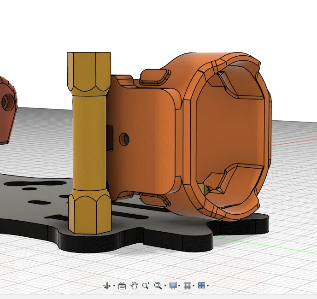Choose the Zoom plus-minus tool
The width and height of the screenshot is (317, 299).
tap(146, 286)
